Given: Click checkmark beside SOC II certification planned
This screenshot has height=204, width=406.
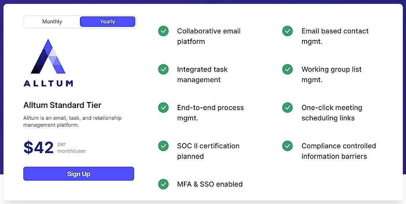Looking at the screenshot, I should 163,146.
